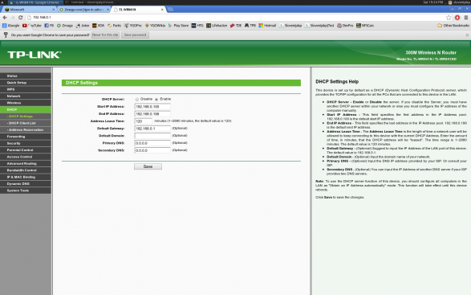The height and width of the screenshot is (295, 471).
Task: Click the back navigation arrow
Action: pos(5,18)
